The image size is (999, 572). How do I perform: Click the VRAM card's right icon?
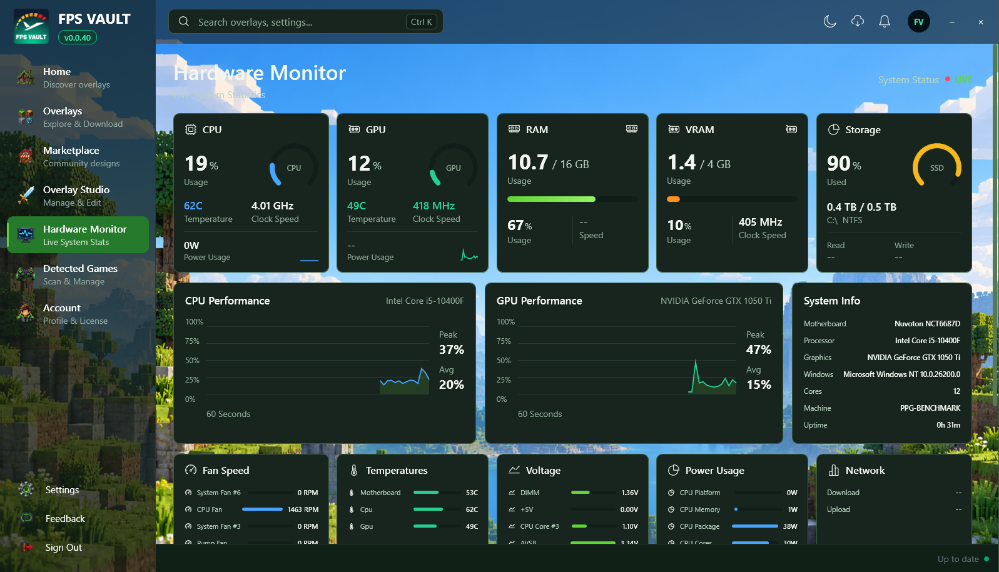tap(791, 129)
